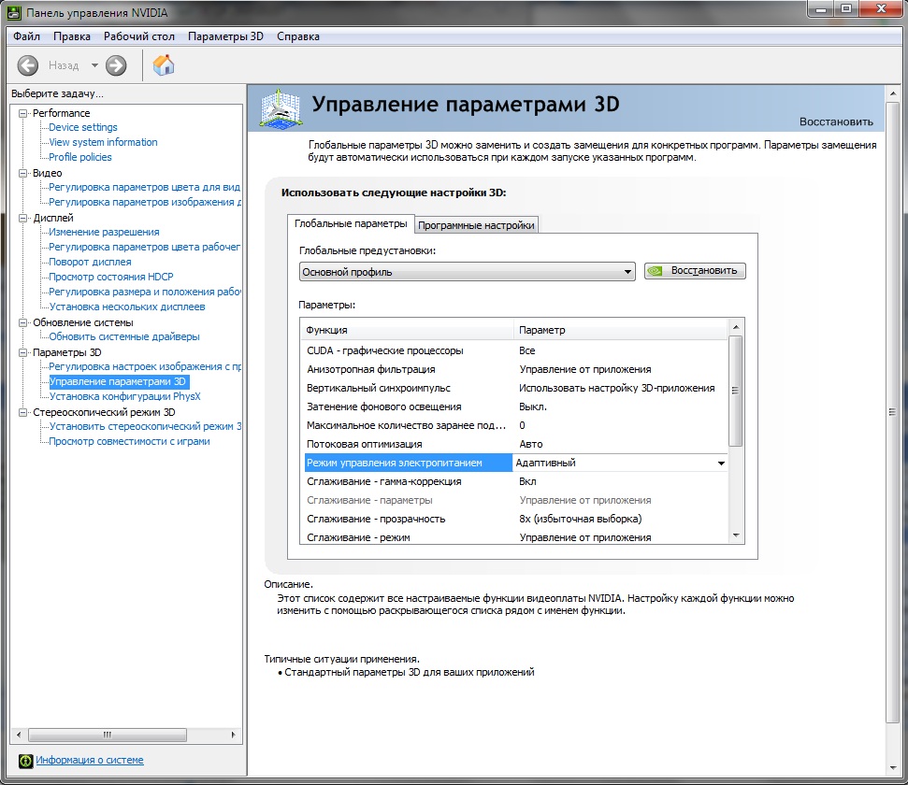Select Анизотропная фильтрация row
This screenshot has height=785, width=908.
(515, 369)
